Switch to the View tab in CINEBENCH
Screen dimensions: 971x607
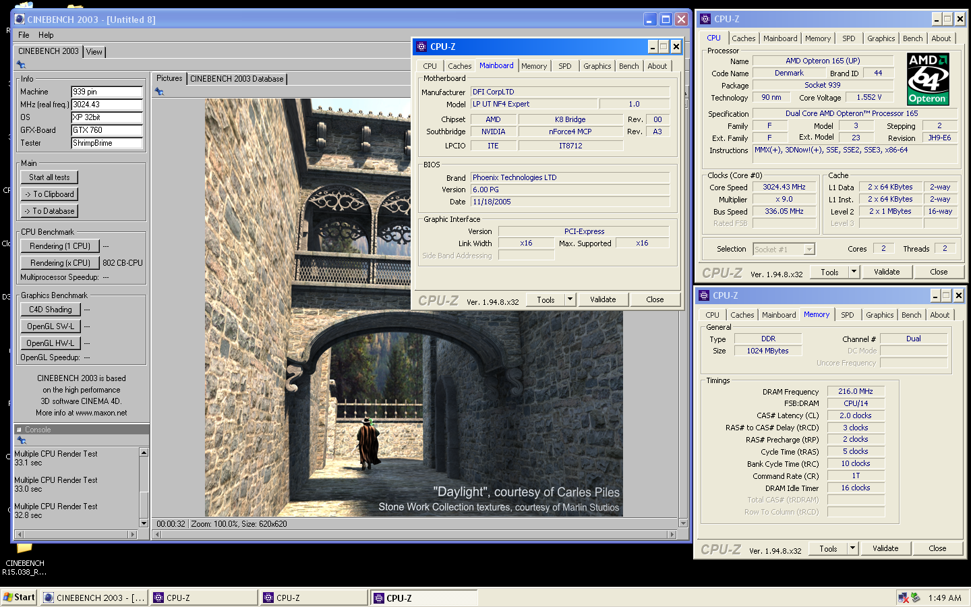[x=94, y=52]
